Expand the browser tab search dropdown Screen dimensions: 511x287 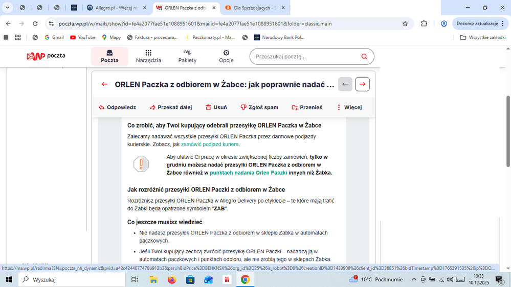tap(7, 8)
